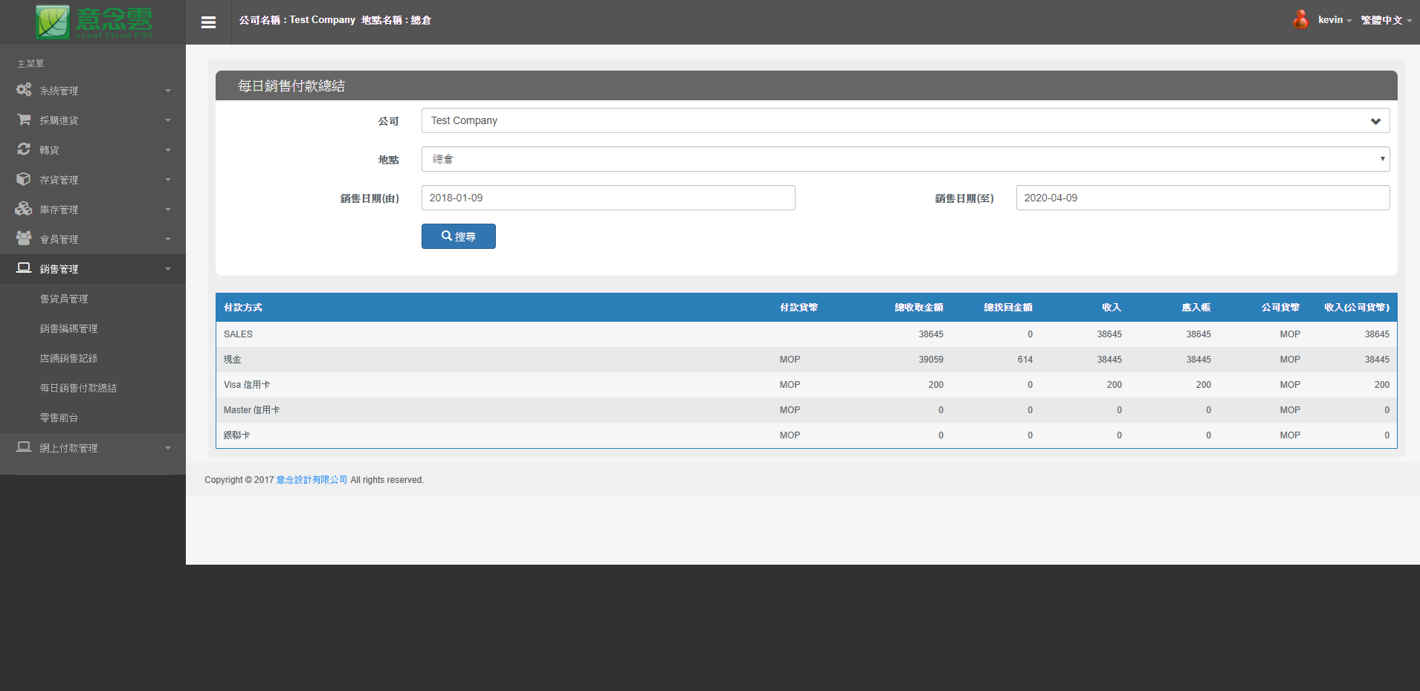Image resolution: width=1420 pixels, height=691 pixels.
Task: Click the eLeaf Cloud POS logo
Action: [94, 22]
